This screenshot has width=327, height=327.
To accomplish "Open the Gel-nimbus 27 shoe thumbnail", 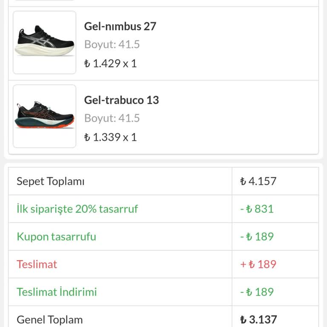I will tap(45, 43).
